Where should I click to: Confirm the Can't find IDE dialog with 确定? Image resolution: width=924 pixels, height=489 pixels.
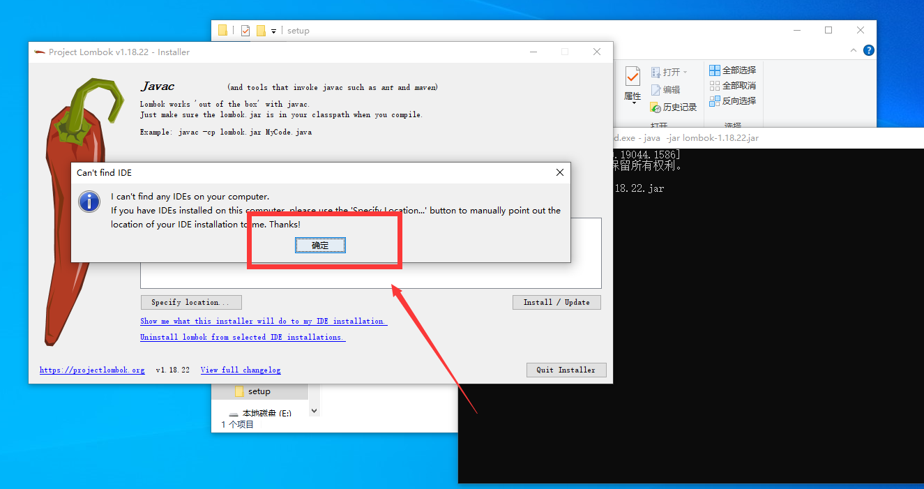click(x=320, y=246)
